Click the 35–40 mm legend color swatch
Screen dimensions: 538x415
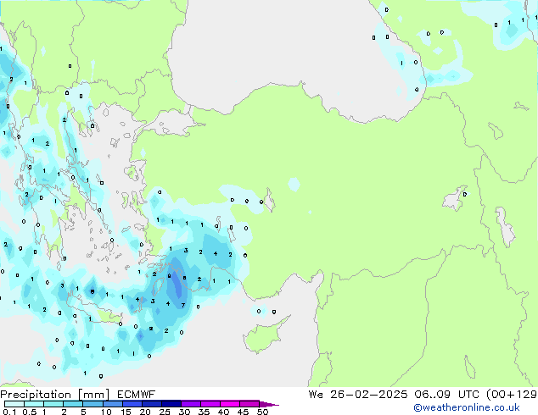point(210,404)
